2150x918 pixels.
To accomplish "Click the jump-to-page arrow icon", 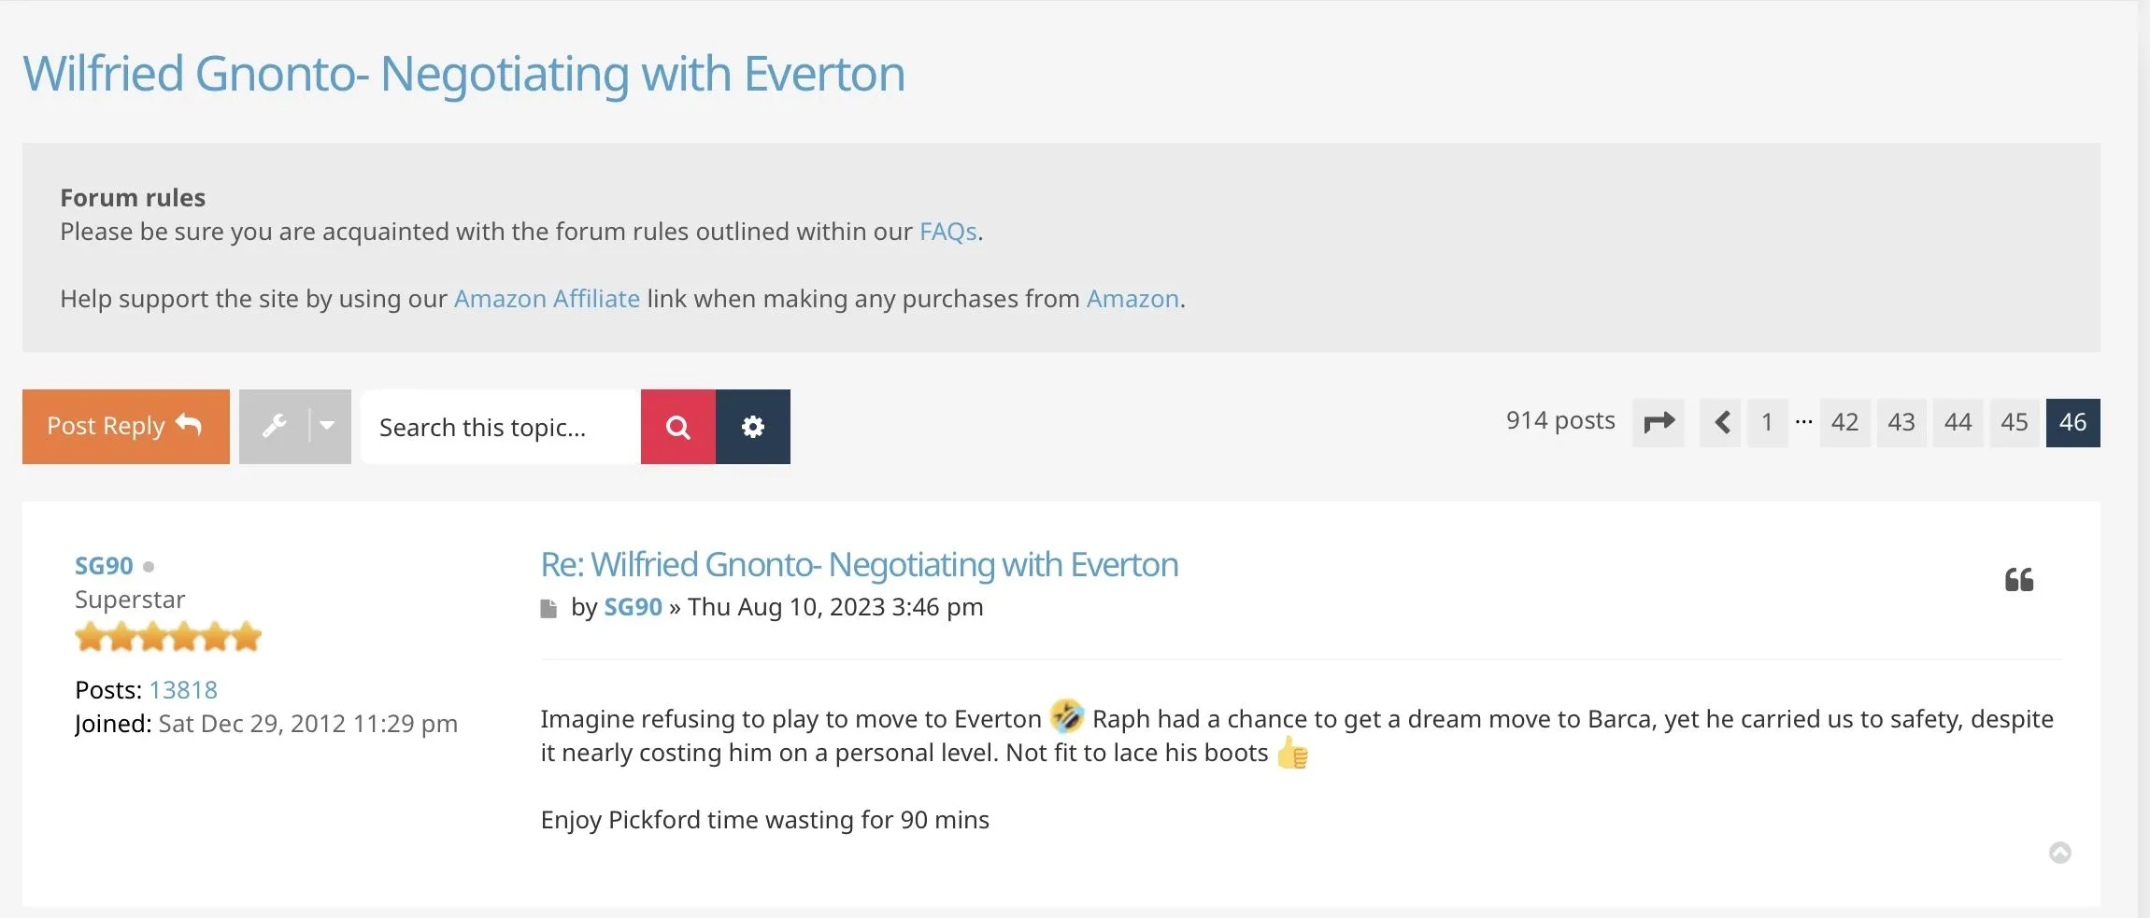I will (x=1659, y=422).
